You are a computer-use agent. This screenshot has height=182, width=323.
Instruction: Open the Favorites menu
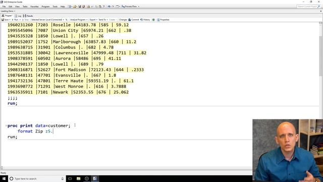tap(34, 7)
